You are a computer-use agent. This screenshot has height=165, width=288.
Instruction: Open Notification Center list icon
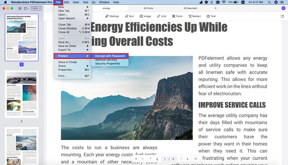pos(282,2)
